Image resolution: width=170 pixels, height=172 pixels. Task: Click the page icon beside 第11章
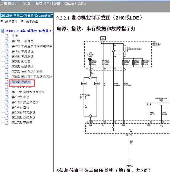7,92
